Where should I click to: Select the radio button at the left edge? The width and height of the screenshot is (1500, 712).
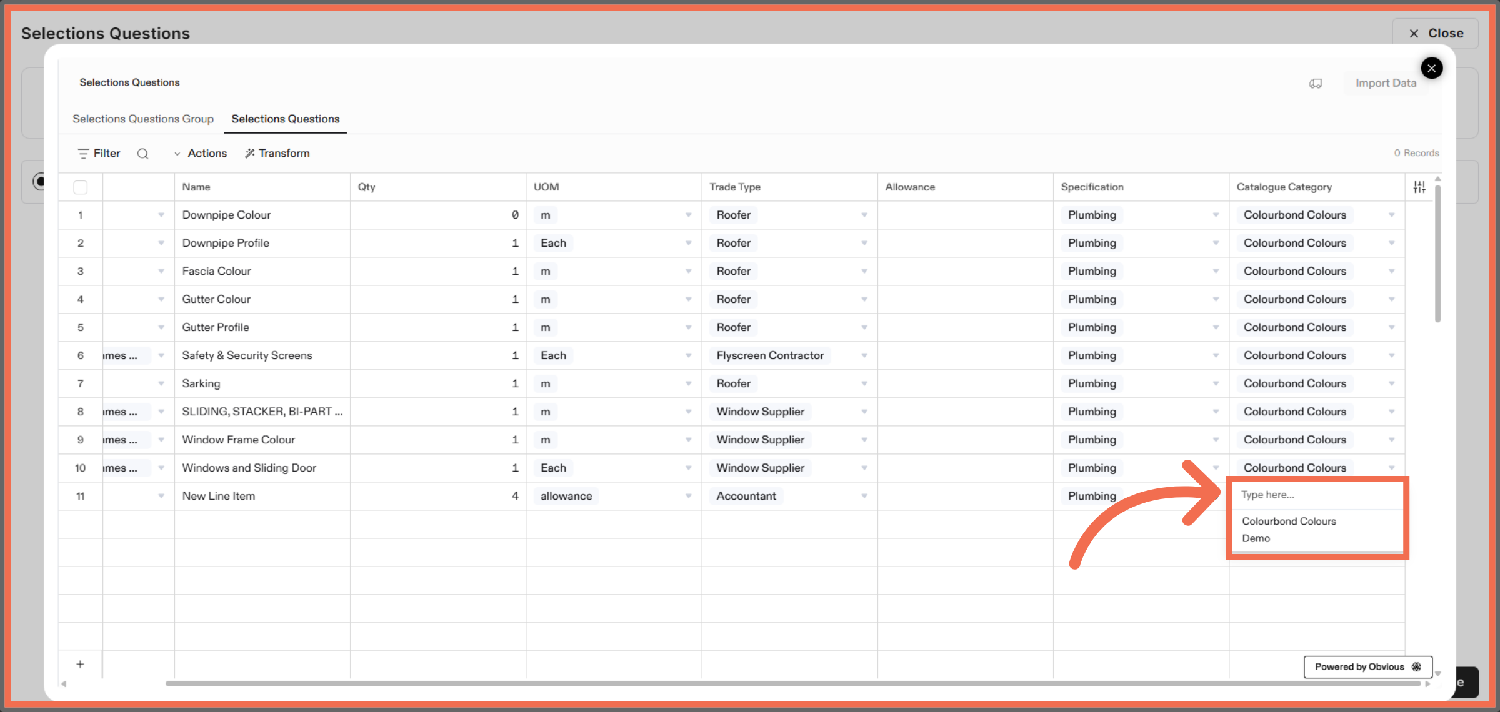(40, 182)
